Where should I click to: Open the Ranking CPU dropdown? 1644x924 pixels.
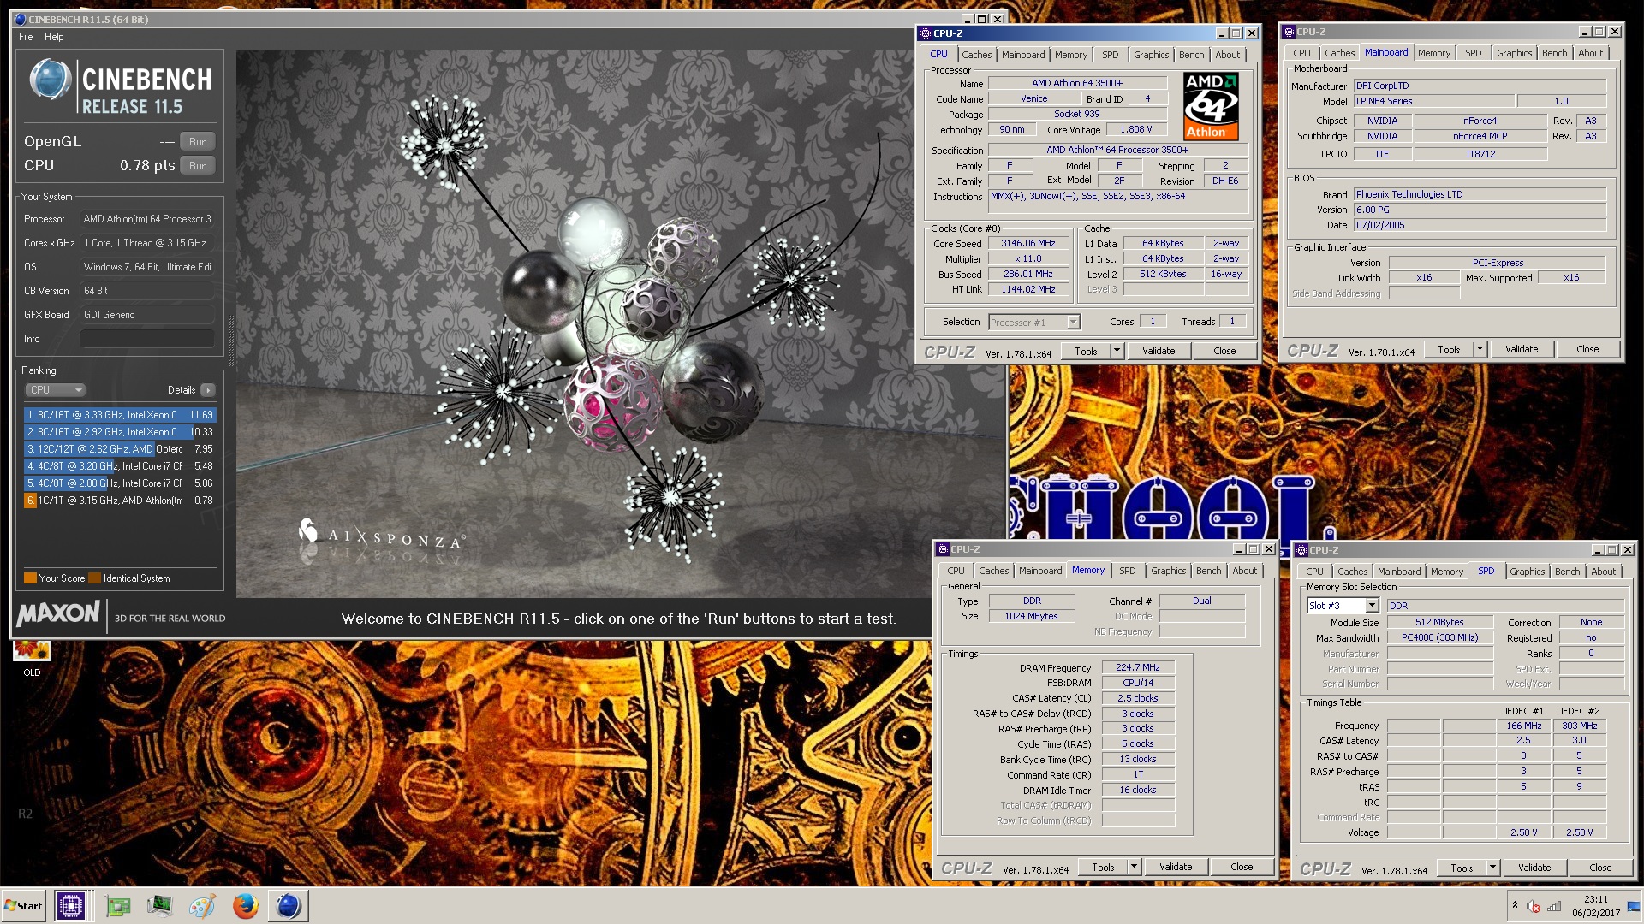[x=55, y=390]
